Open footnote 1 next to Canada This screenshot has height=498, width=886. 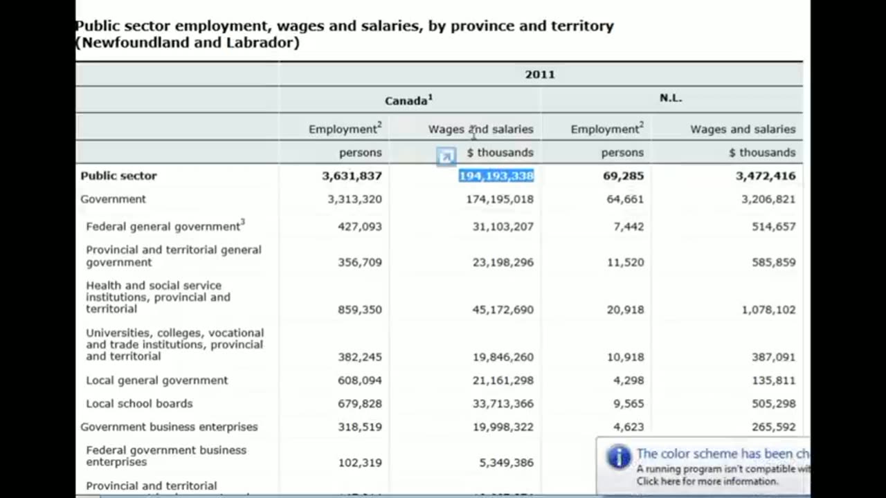pos(430,98)
